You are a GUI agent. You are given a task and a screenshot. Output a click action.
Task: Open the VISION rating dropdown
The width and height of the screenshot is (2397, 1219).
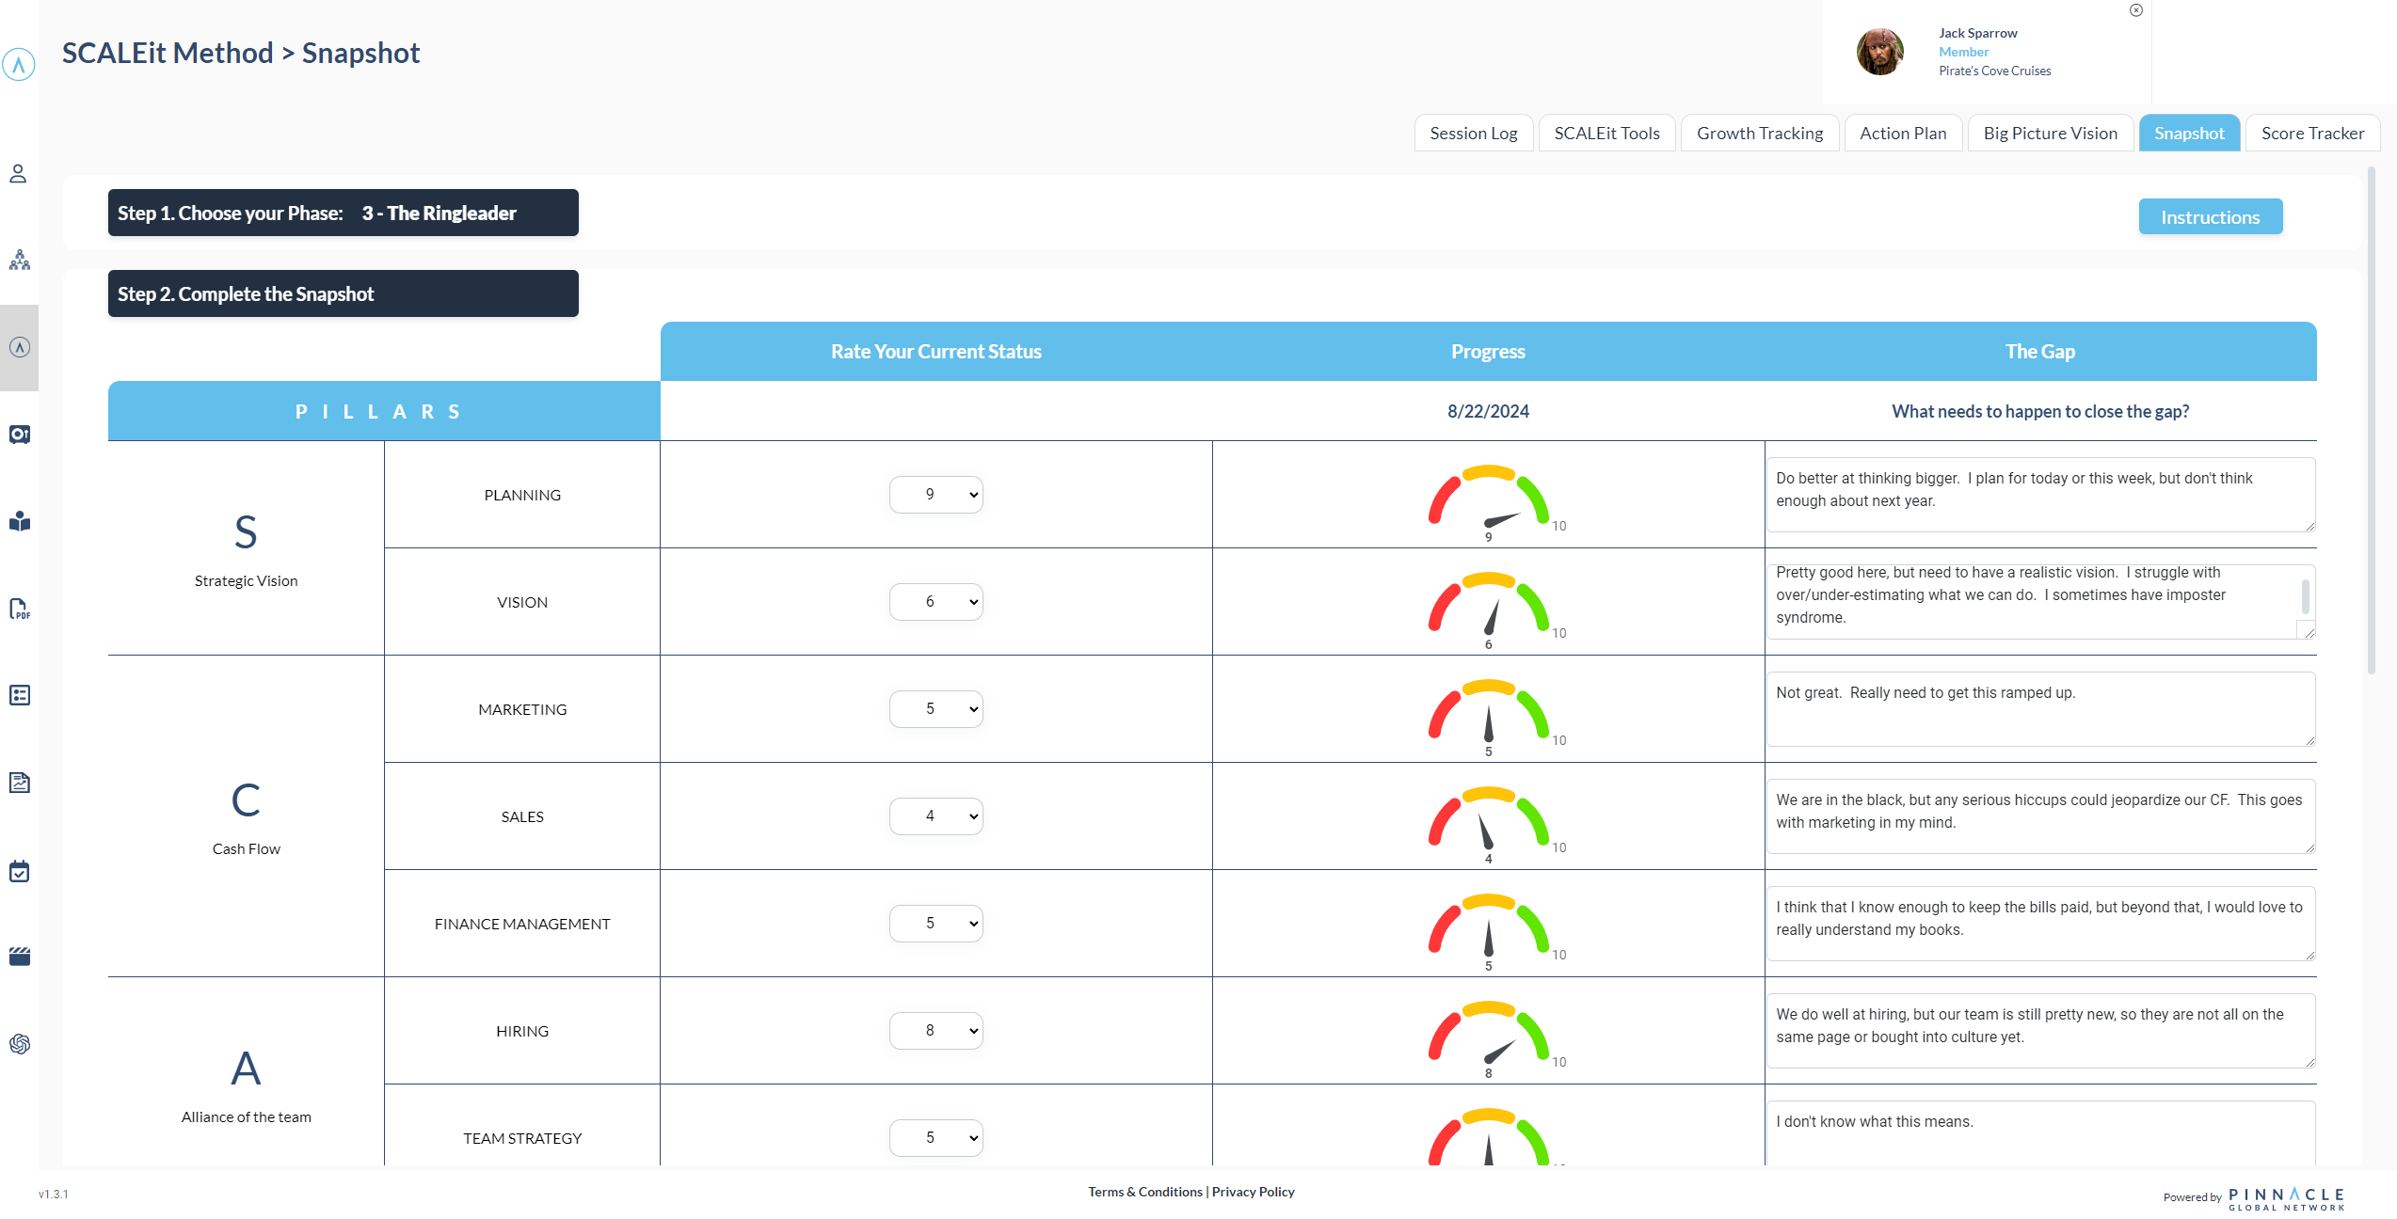935,602
